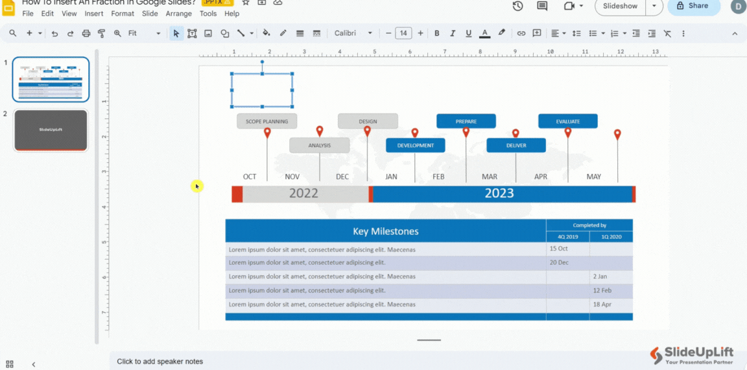Open the Border color pencil
This screenshot has height=370, width=747.
point(283,33)
